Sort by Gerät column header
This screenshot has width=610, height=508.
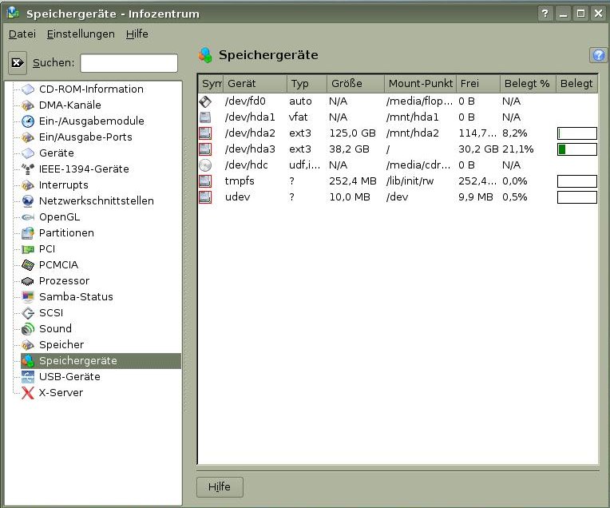255,84
